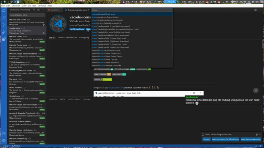Click in the command palette input field
This screenshot has width=264, height=148.
click(x=132, y=10)
